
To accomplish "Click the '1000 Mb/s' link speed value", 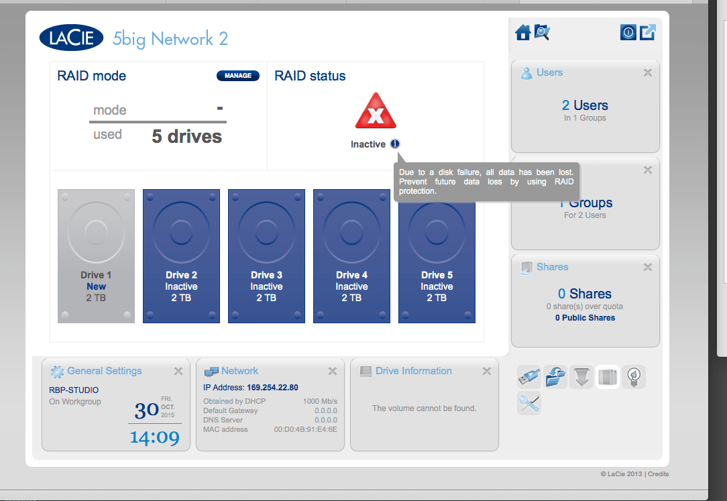I will (x=320, y=401).
